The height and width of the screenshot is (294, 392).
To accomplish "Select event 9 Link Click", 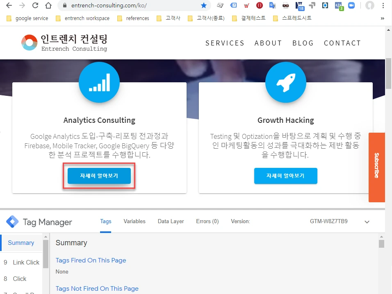I will point(21,262).
